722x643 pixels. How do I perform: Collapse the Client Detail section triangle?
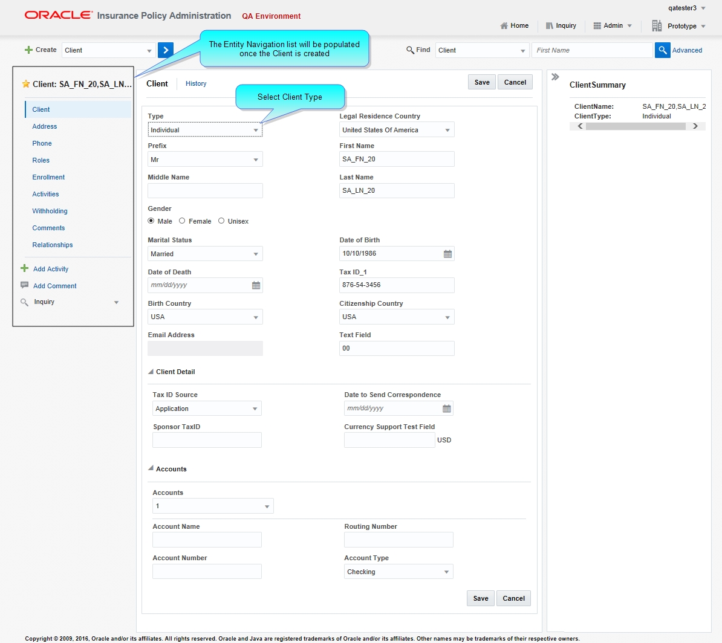tap(151, 372)
